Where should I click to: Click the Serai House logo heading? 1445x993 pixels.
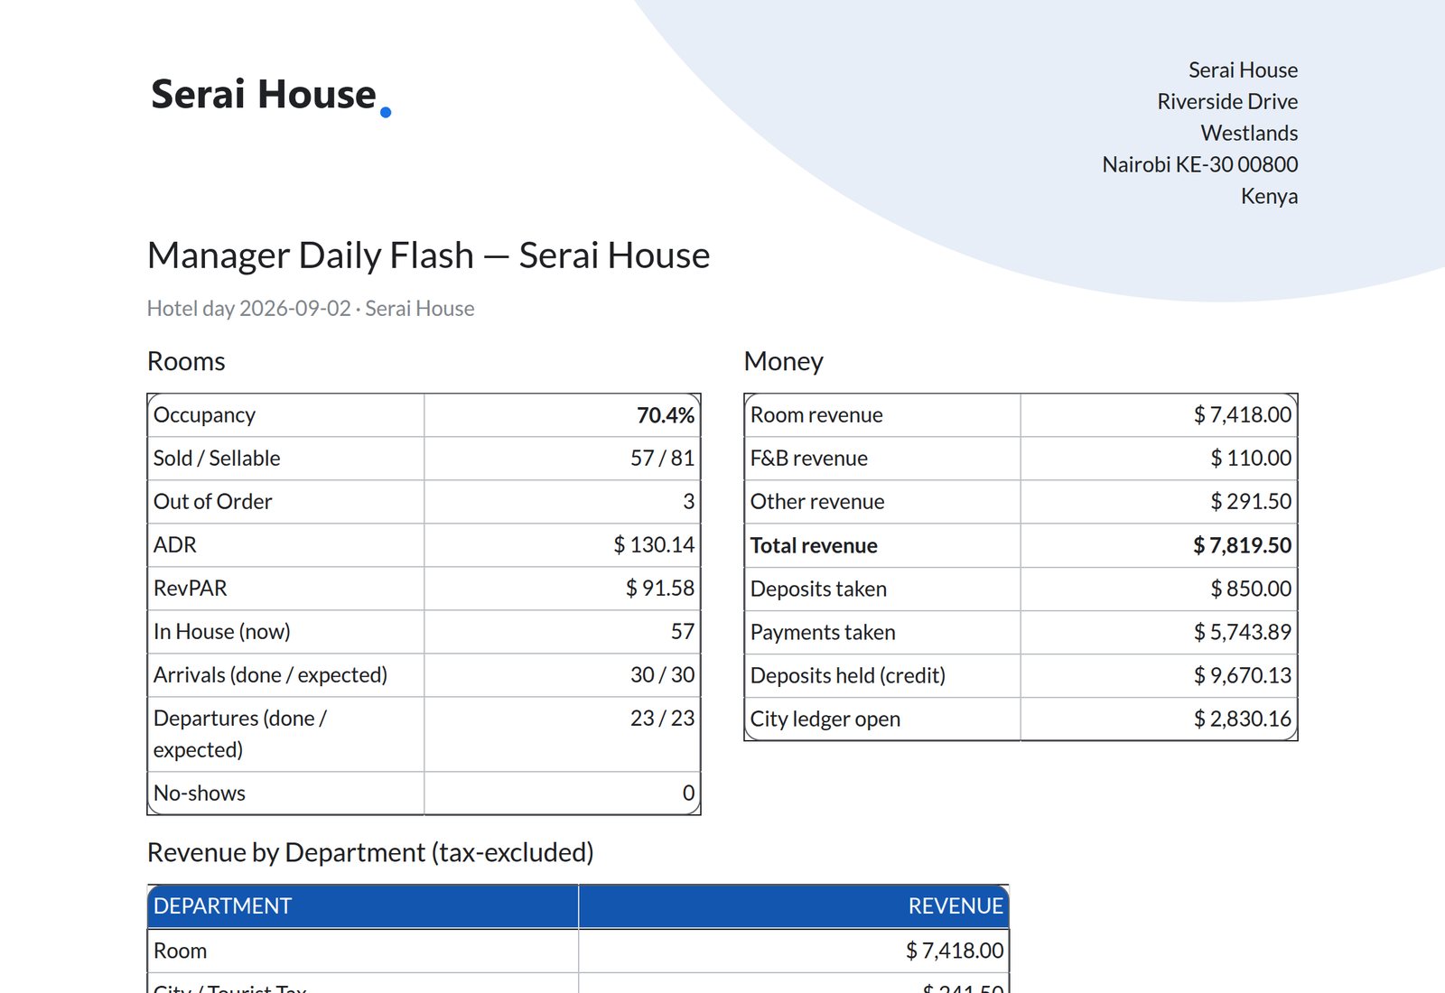[270, 95]
